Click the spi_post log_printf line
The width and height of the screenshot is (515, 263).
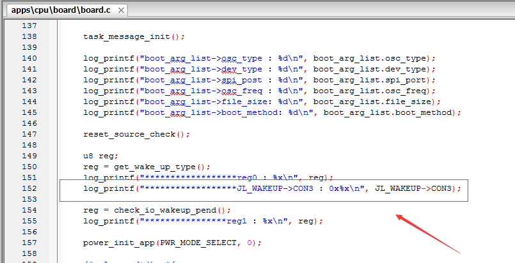pyautogui.click(x=259, y=80)
